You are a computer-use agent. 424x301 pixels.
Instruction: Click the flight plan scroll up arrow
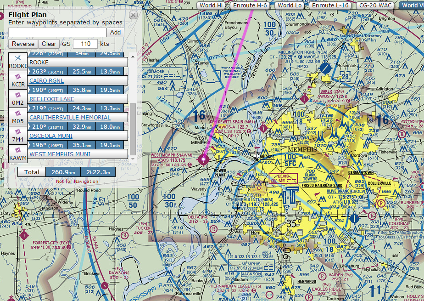coord(133,57)
